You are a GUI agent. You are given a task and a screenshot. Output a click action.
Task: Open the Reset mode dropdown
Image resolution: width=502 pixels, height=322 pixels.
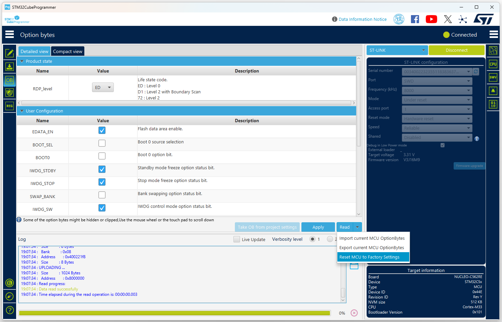pyautogui.click(x=437, y=119)
